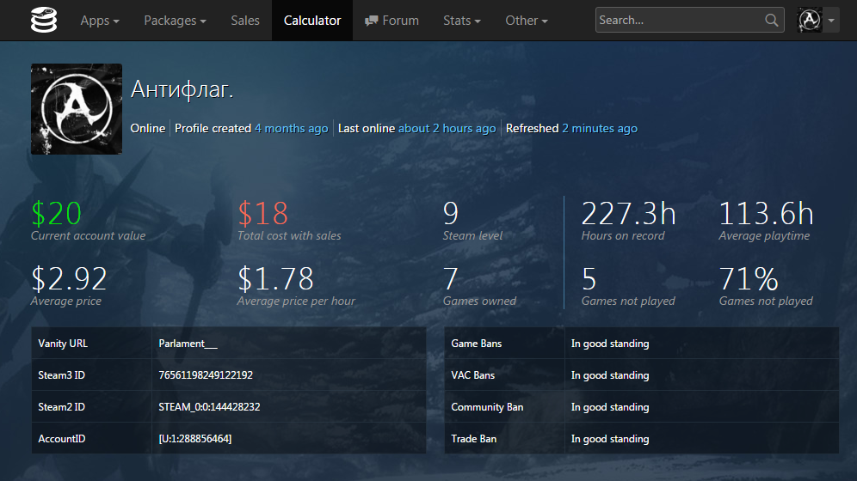This screenshot has width=857, height=481.
Task: Click the SteamDB database logo icon
Action: [44, 20]
